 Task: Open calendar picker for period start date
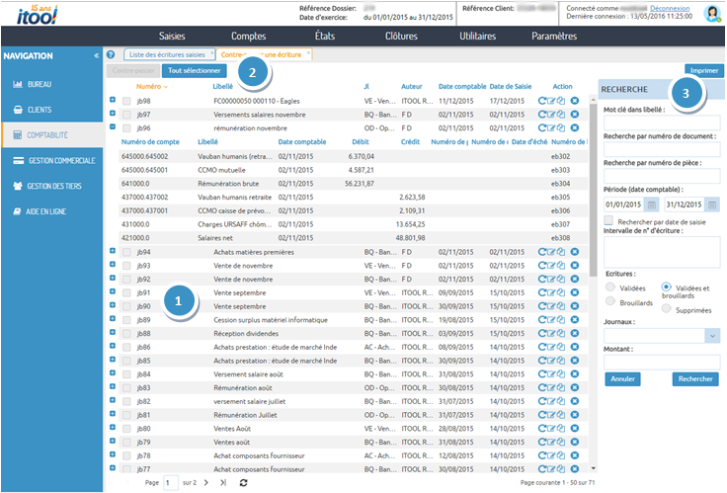(652, 205)
